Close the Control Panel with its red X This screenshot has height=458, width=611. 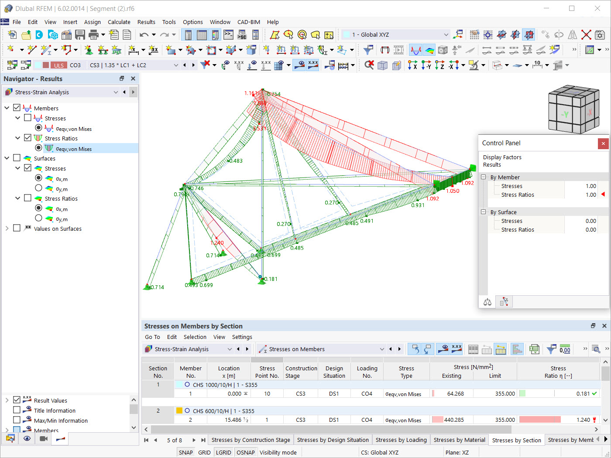click(604, 144)
